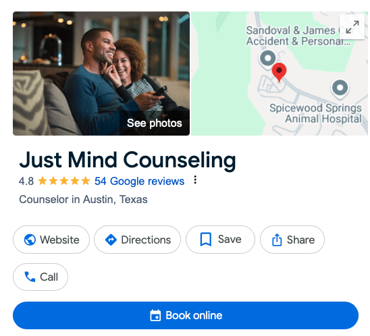Viewport: 370px width, 336px height.
Task: Click the five-star rating display
Action: point(64,181)
